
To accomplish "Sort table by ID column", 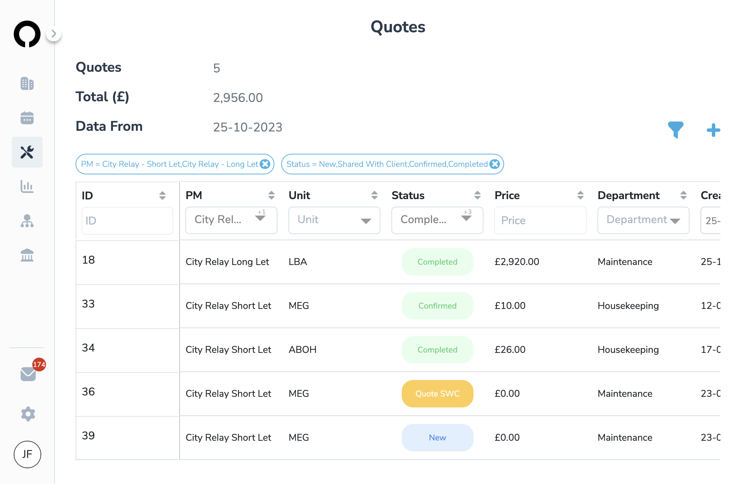I will click(x=162, y=195).
